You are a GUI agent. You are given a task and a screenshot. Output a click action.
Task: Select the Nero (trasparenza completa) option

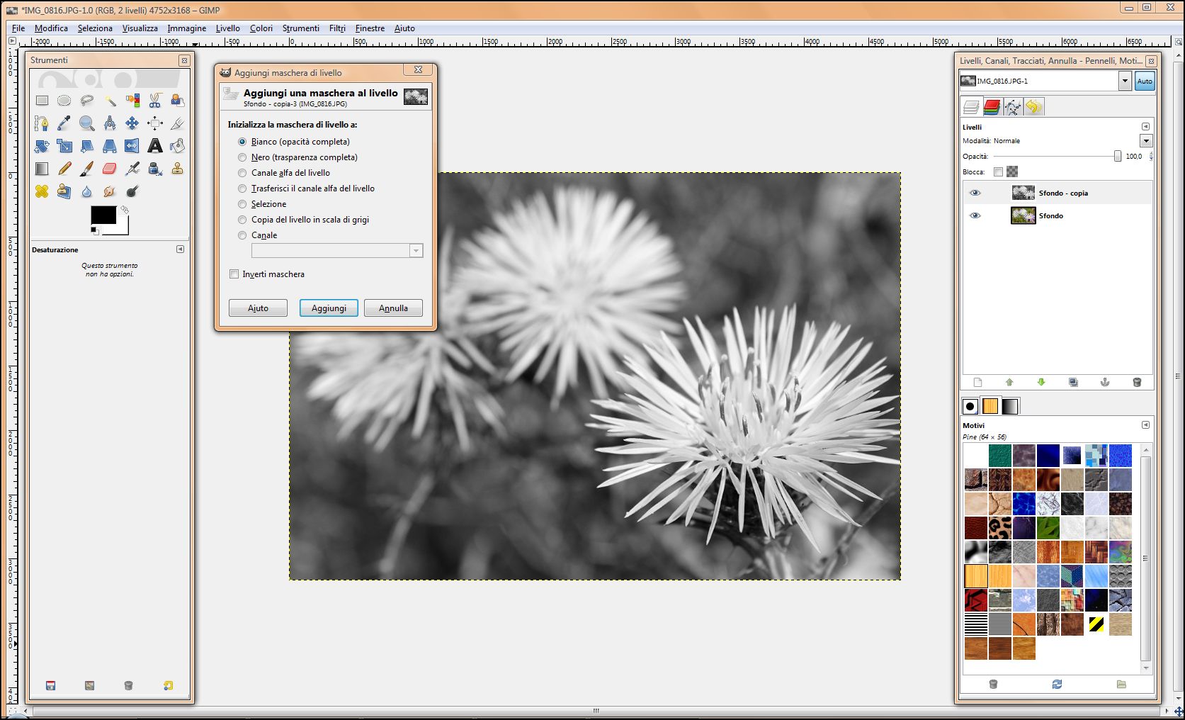242,157
